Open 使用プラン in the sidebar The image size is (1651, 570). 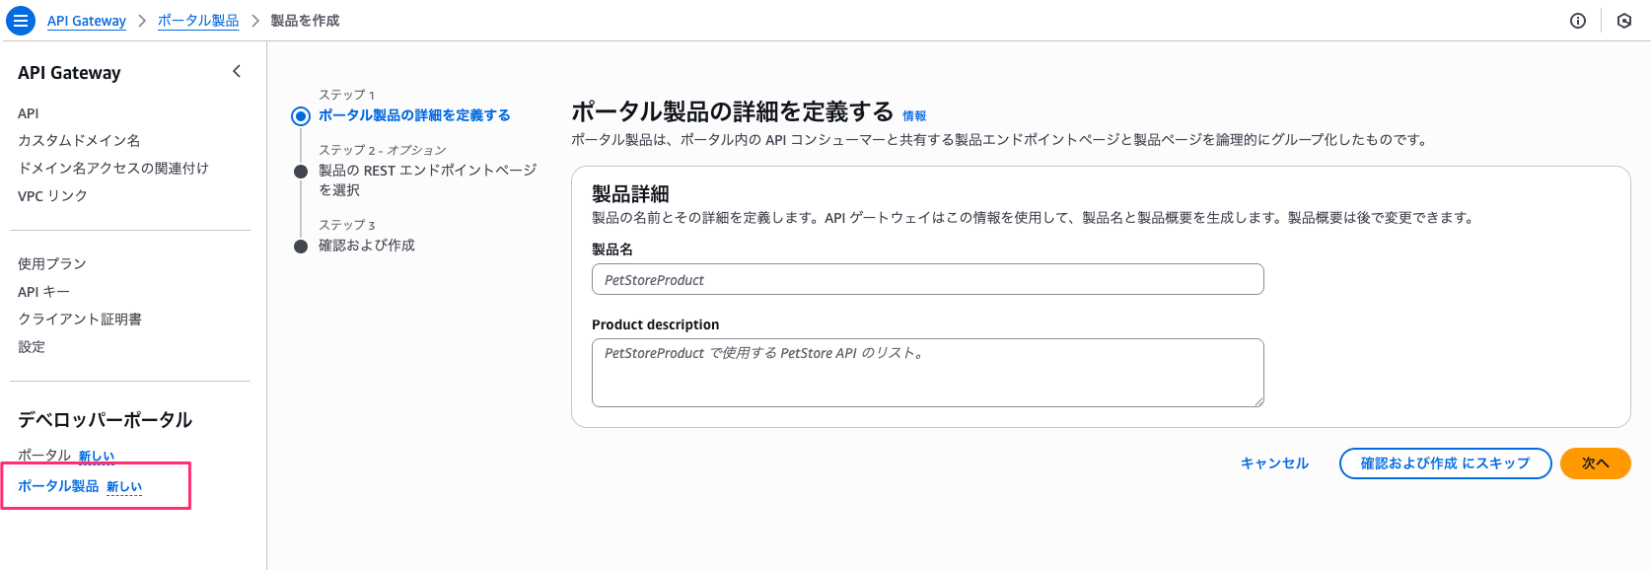pyautogui.click(x=52, y=264)
